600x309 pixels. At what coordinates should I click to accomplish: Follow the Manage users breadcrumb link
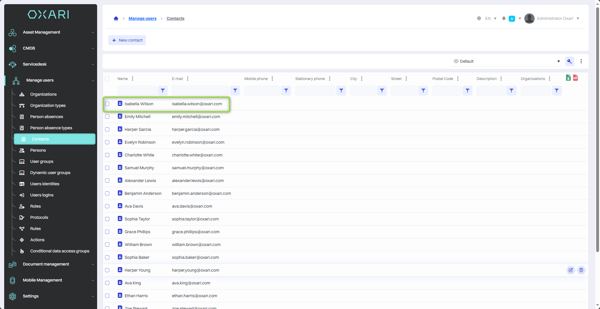click(142, 19)
